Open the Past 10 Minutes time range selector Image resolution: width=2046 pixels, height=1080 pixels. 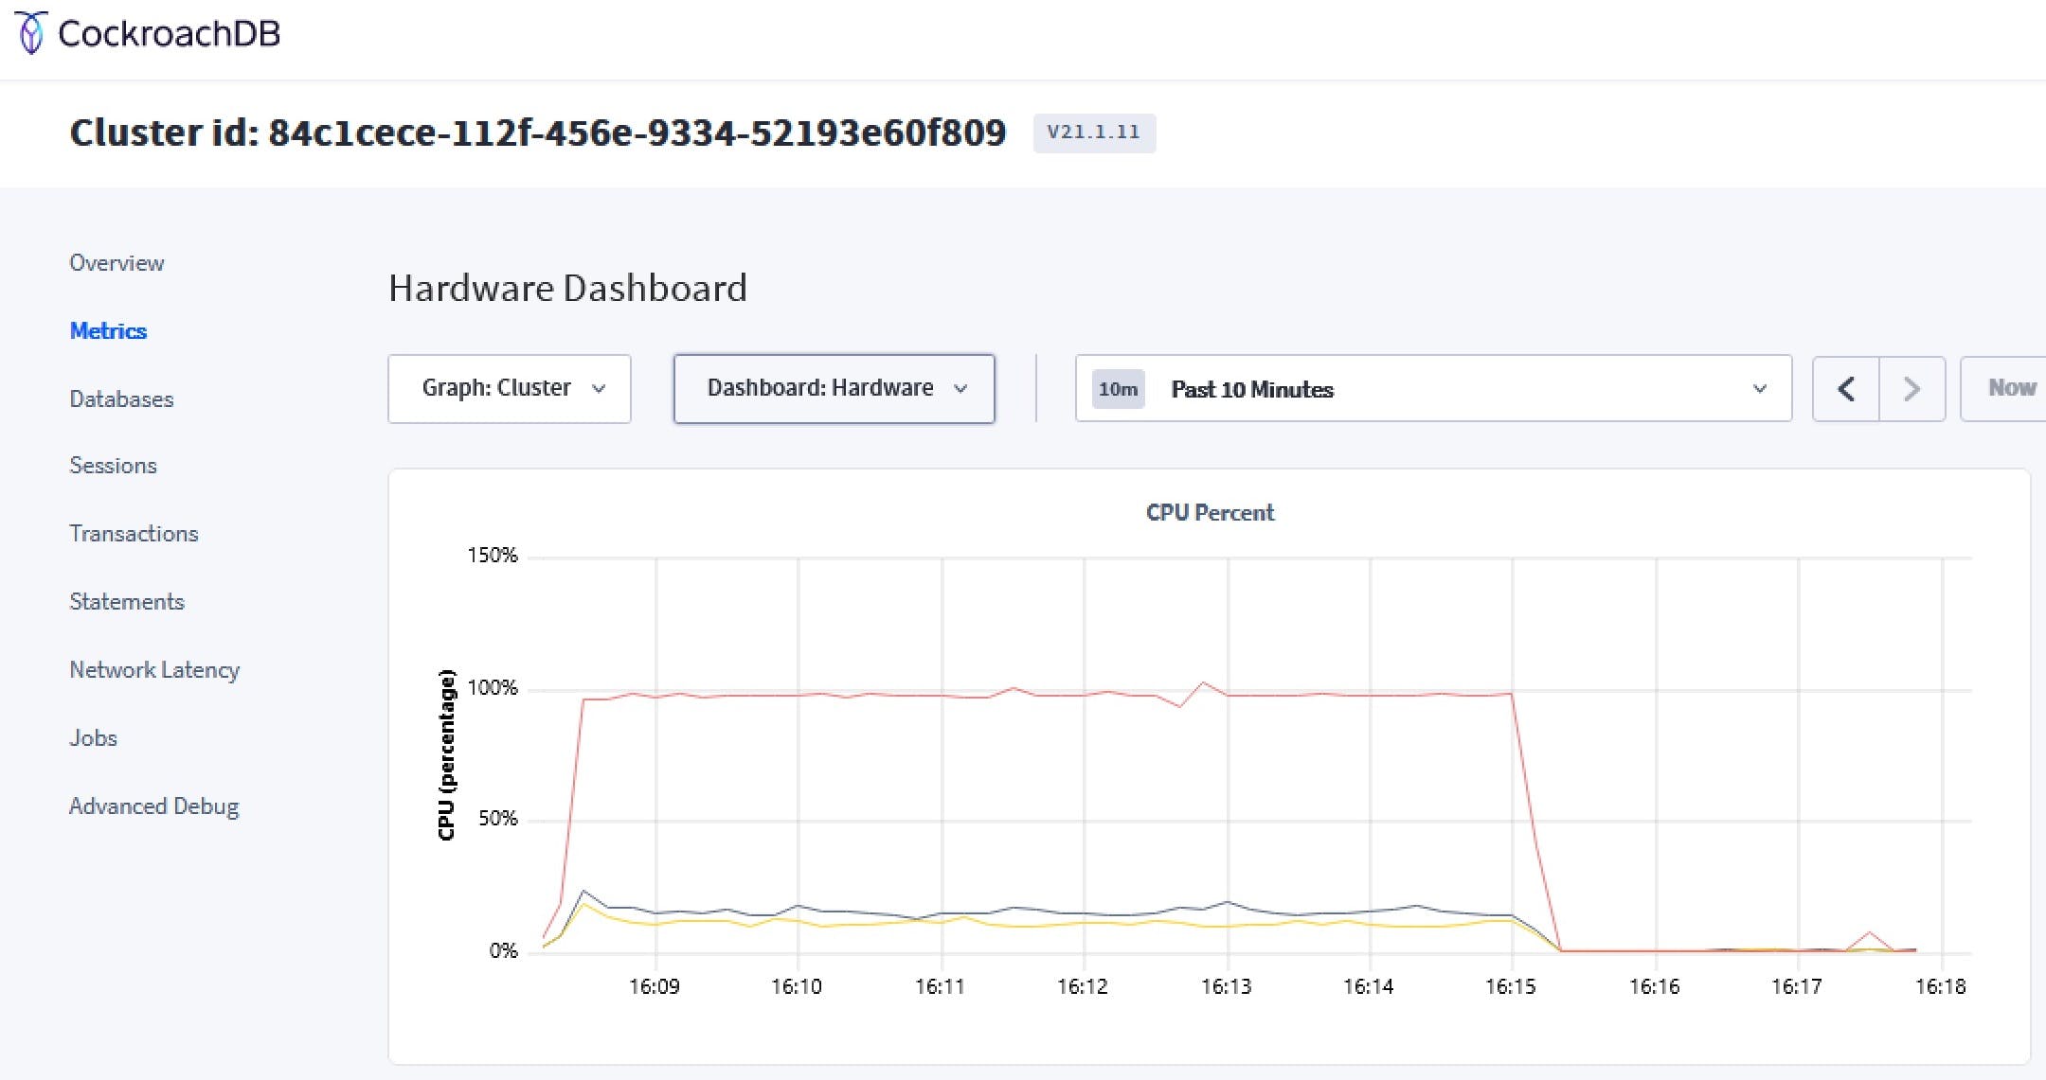tap(1433, 389)
